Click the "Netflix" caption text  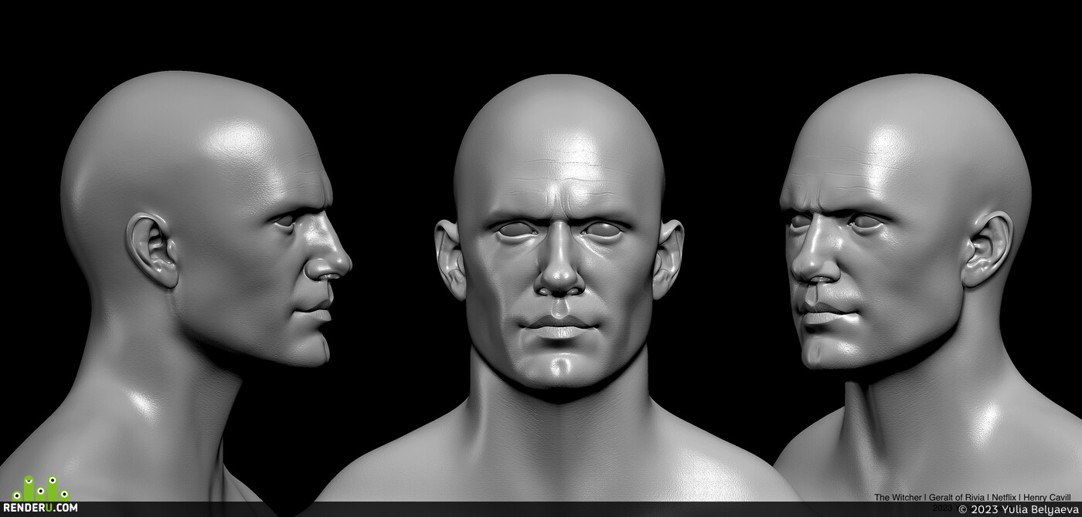click(1004, 498)
